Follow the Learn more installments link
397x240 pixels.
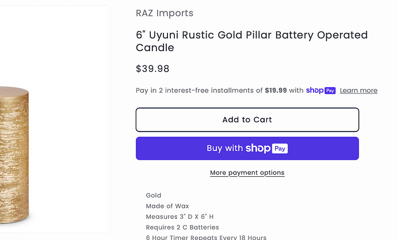358,91
